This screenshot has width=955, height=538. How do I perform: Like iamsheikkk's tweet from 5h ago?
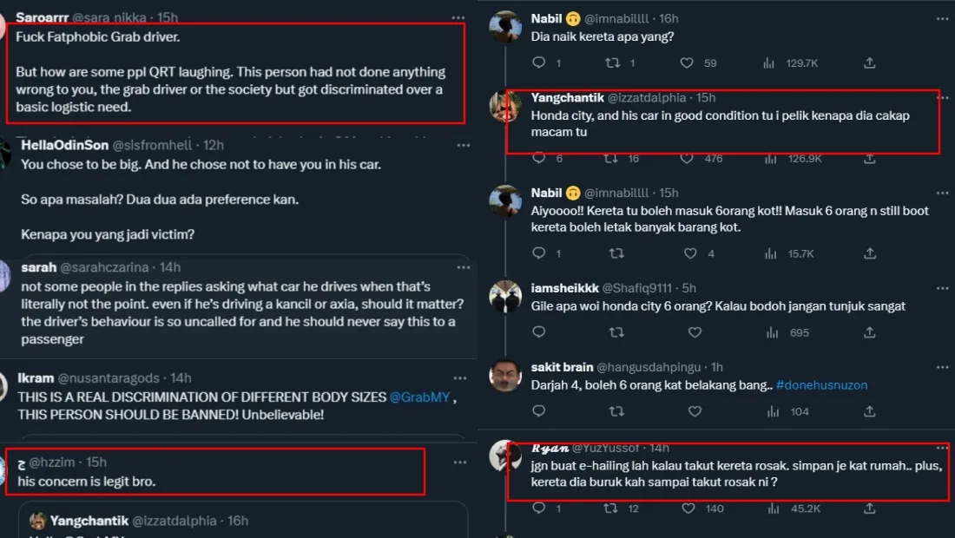[695, 332]
